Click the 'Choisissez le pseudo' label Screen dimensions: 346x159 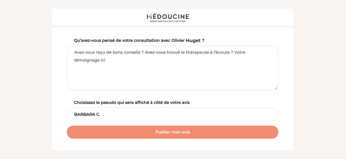132,102
